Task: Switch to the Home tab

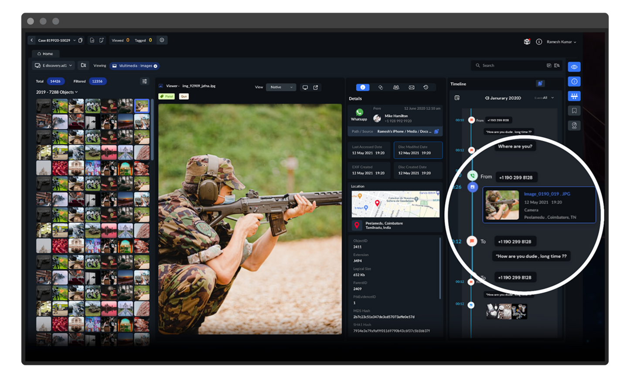Action: [x=45, y=54]
